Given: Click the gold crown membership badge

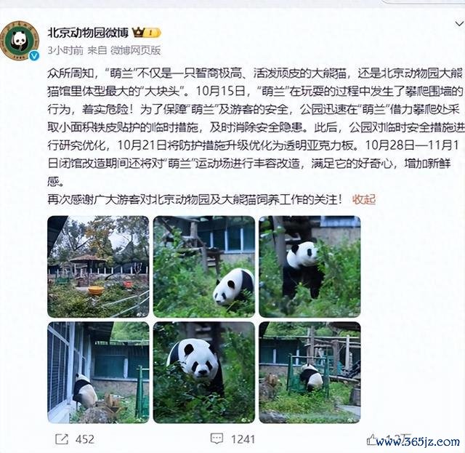Looking at the screenshot, I should click(147, 33).
